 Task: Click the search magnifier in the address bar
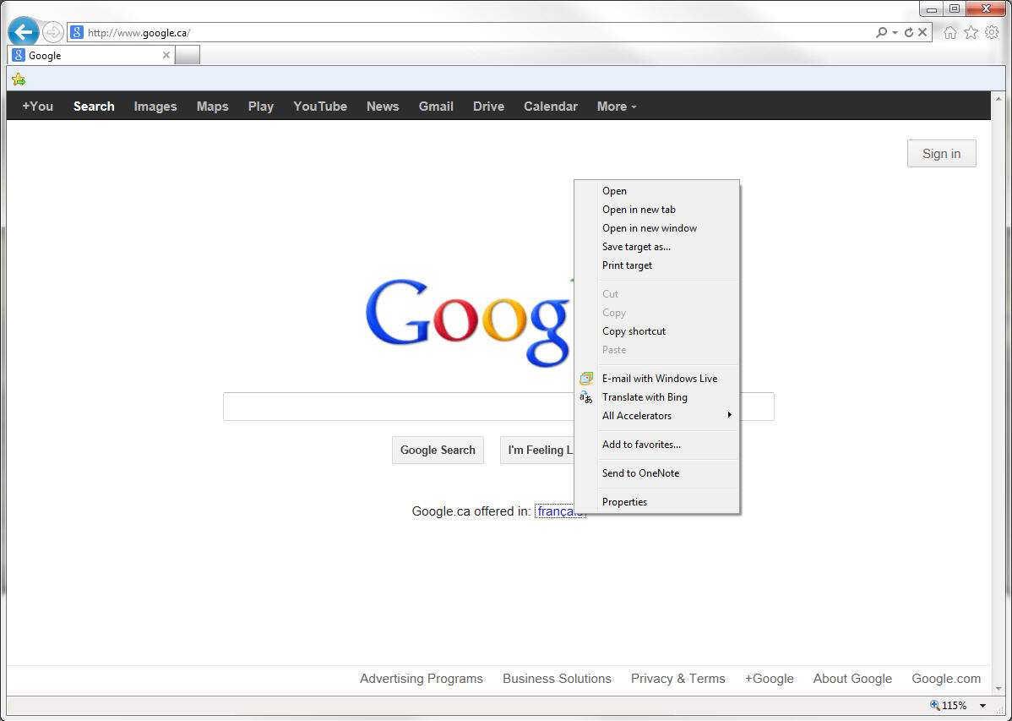tap(881, 32)
